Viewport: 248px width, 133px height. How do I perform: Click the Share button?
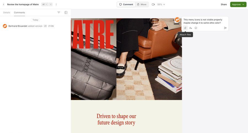[x=224, y=4]
